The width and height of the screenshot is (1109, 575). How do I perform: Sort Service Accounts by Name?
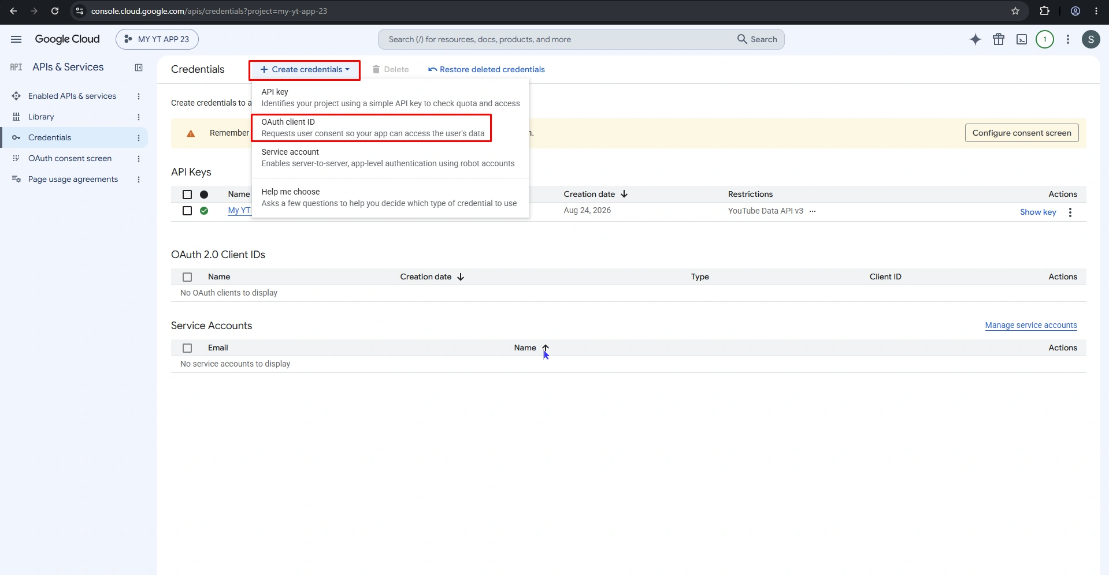tap(532, 348)
